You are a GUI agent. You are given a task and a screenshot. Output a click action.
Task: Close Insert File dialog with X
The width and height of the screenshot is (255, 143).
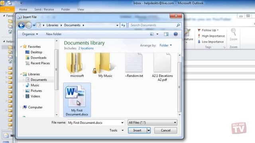[x=176, y=16]
